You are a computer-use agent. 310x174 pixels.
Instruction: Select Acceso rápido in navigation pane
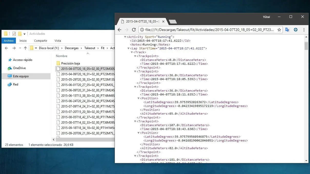[23, 60]
